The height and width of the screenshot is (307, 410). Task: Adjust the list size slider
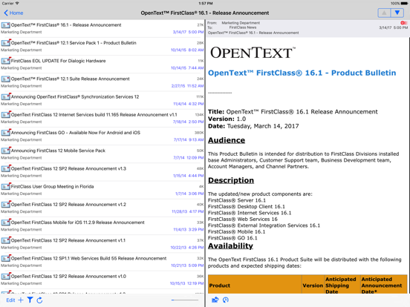tap(185, 300)
